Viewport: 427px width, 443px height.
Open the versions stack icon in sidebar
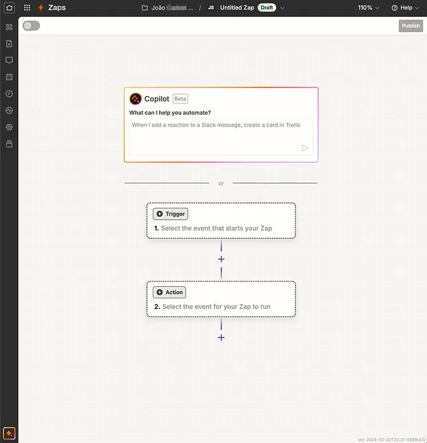point(9,143)
